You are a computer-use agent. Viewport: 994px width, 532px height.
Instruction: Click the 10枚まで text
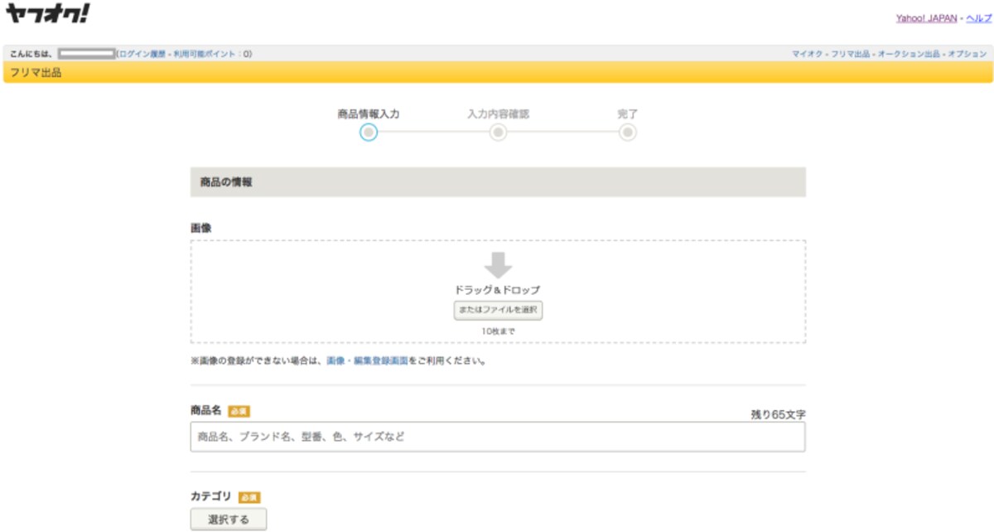click(x=498, y=331)
